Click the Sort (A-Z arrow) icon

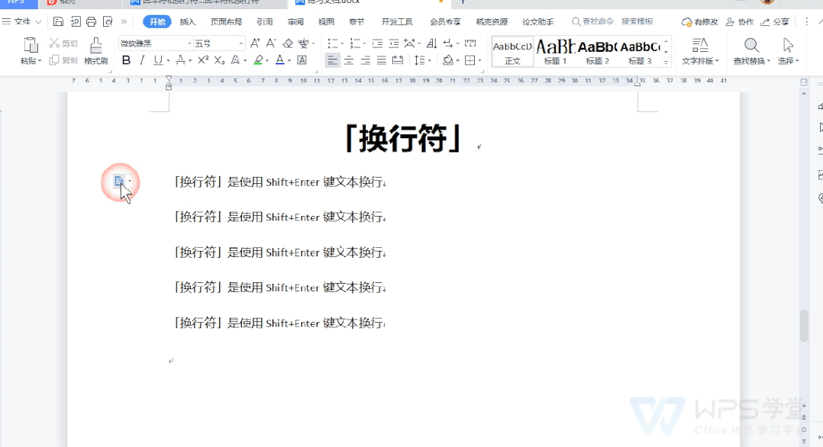tap(431, 43)
